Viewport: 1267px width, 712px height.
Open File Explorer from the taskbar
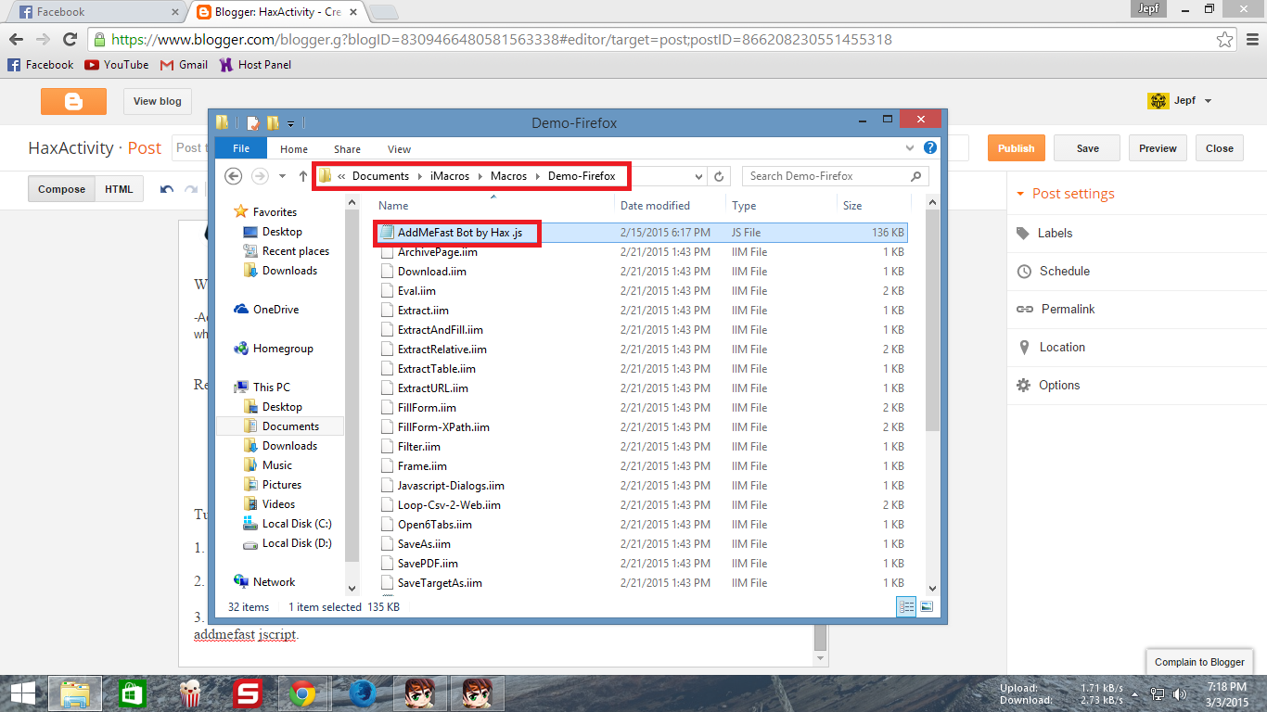coord(74,693)
